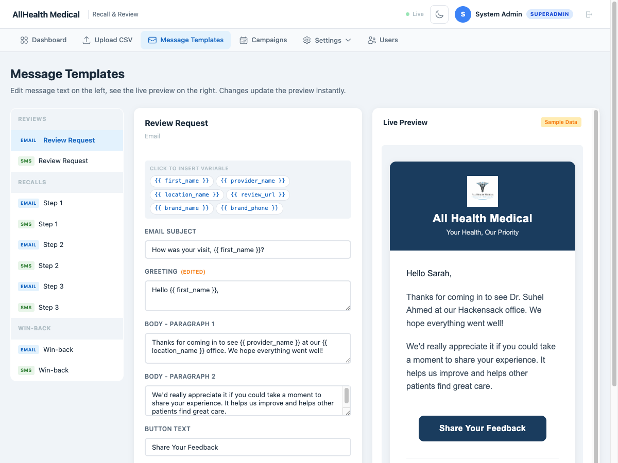
Task: Click the Upload CSV arrow icon
Action: click(x=87, y=40)
